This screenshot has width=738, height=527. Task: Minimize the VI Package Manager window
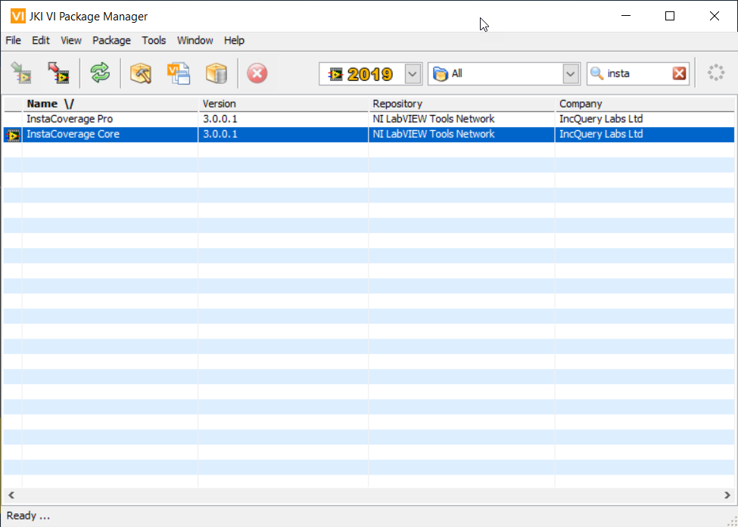[x=625, y=16]
